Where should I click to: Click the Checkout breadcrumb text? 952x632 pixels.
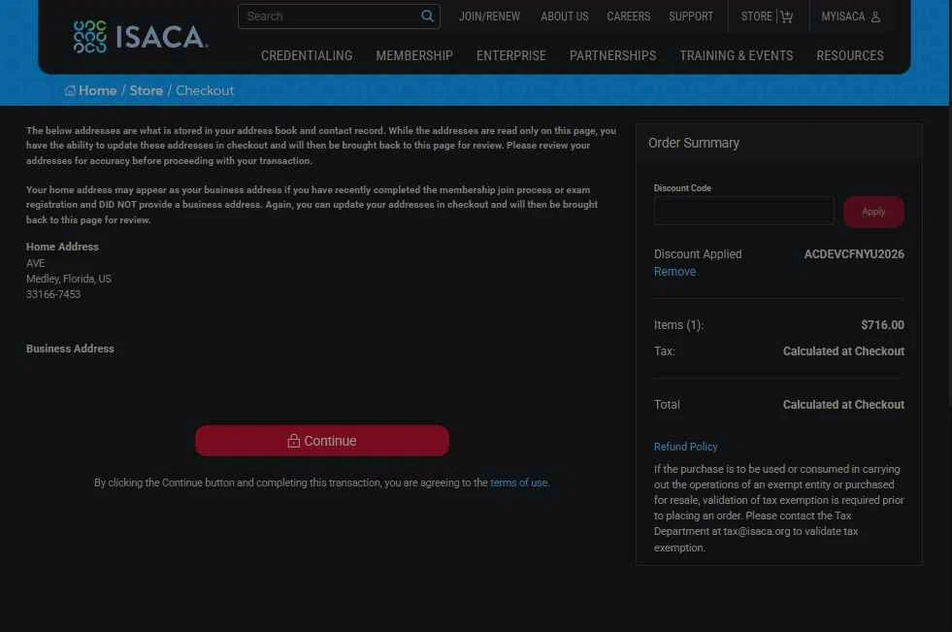205,90
